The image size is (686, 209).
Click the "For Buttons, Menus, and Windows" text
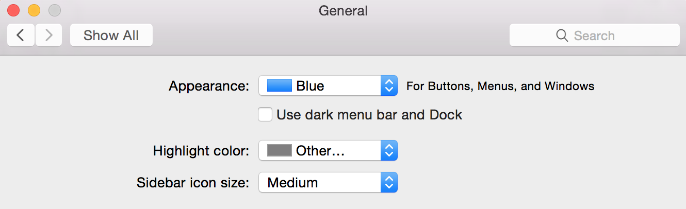coord(500,86)
